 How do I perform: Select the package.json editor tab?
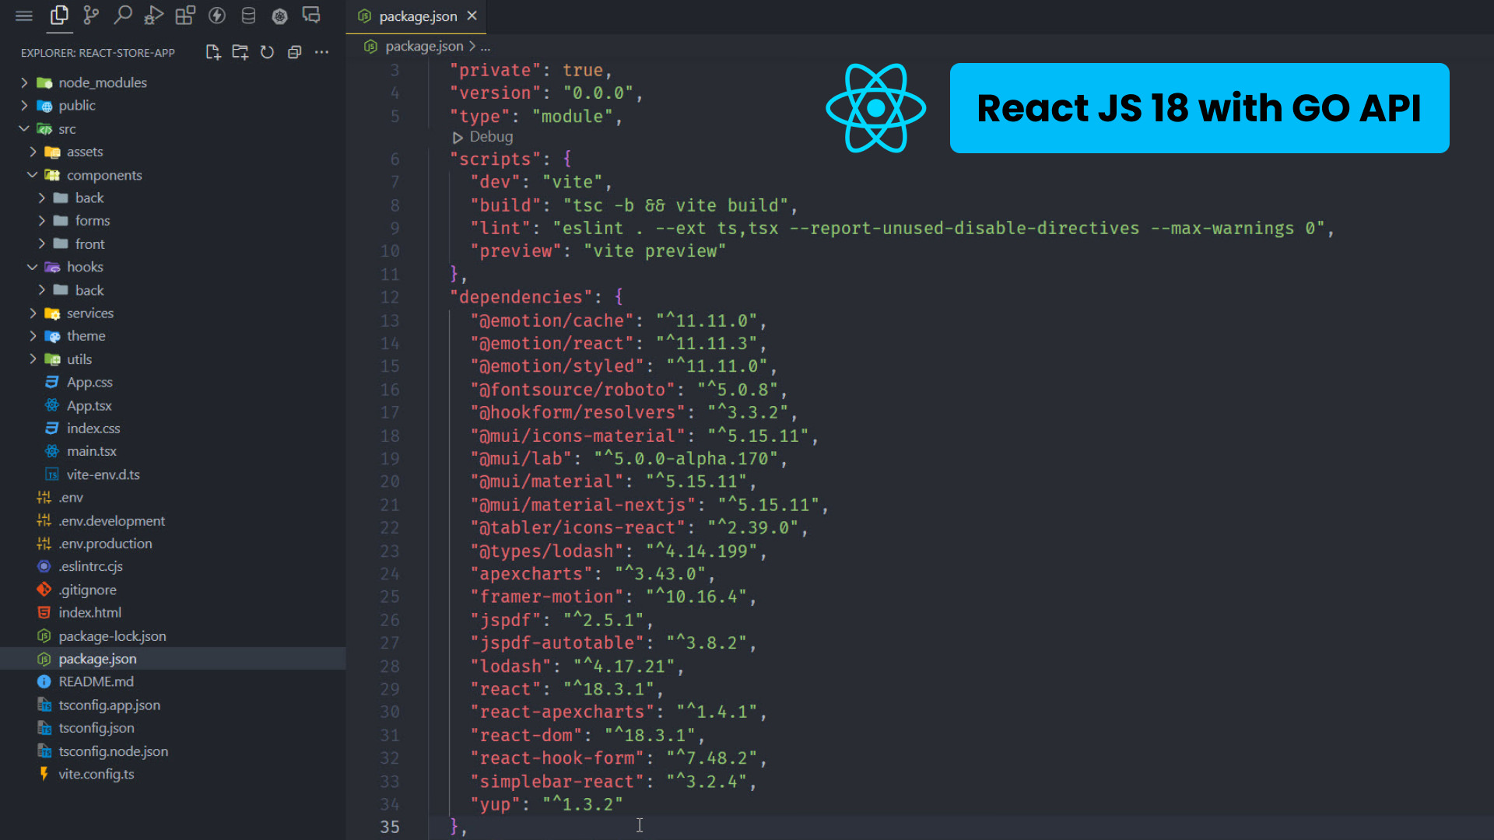(x=416, y=16)
